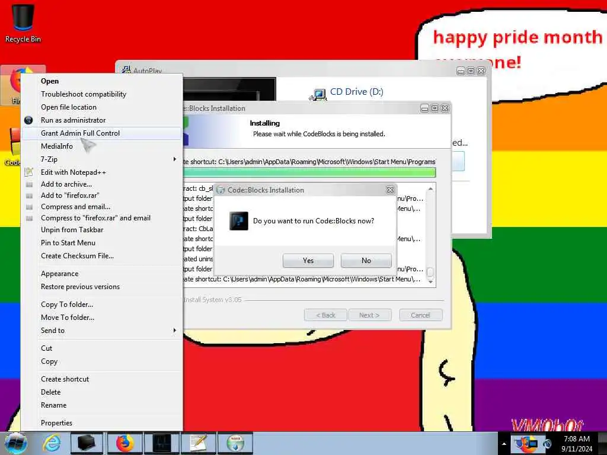
Task: Click the install log scrollbar down arrow
Action: (x=430, y=282)
